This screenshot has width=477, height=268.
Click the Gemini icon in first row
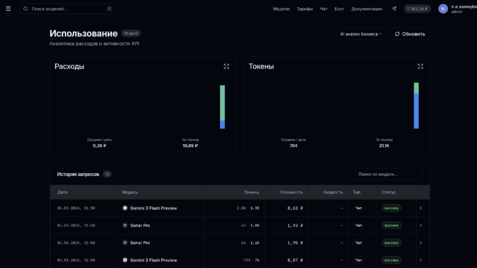click(x=125, y=208)
